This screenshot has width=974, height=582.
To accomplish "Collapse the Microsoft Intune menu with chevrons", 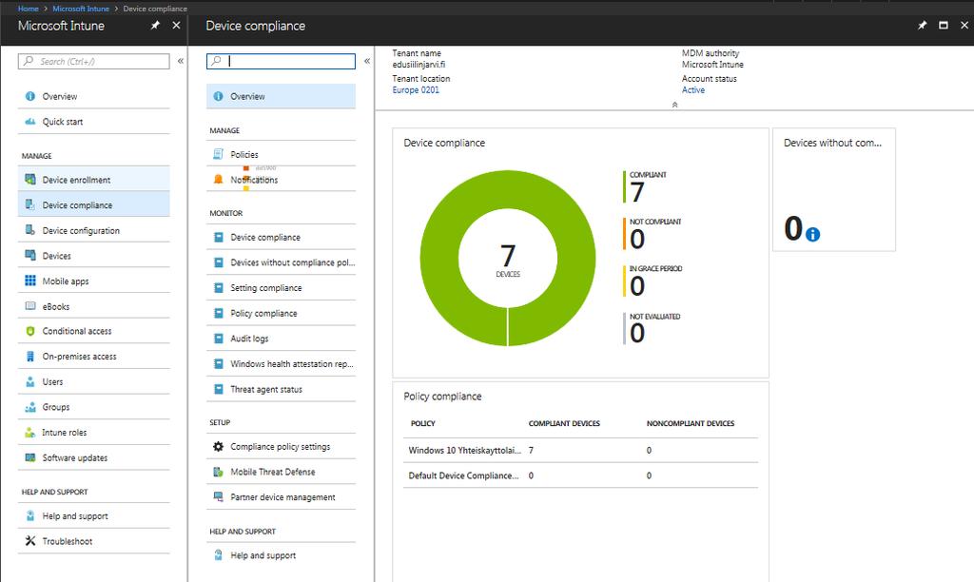I will [x=180, y=61].
